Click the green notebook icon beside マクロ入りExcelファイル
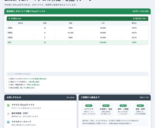The width and height of the screenshot is (155, 128). pos(8,105)
